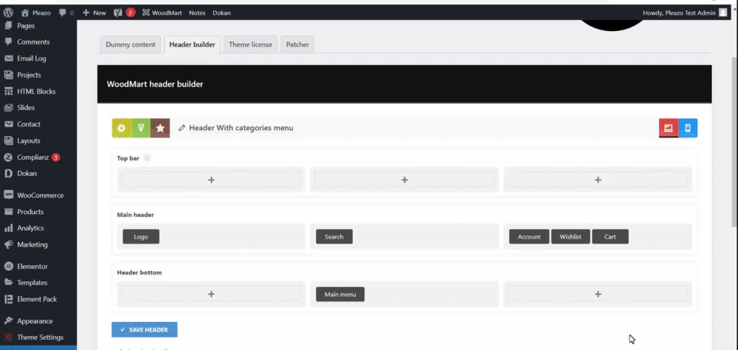The width and height of the screenshot is (738, 350).
Task: Open Element Pack in sidebar
Action: (x=38, y=299)
